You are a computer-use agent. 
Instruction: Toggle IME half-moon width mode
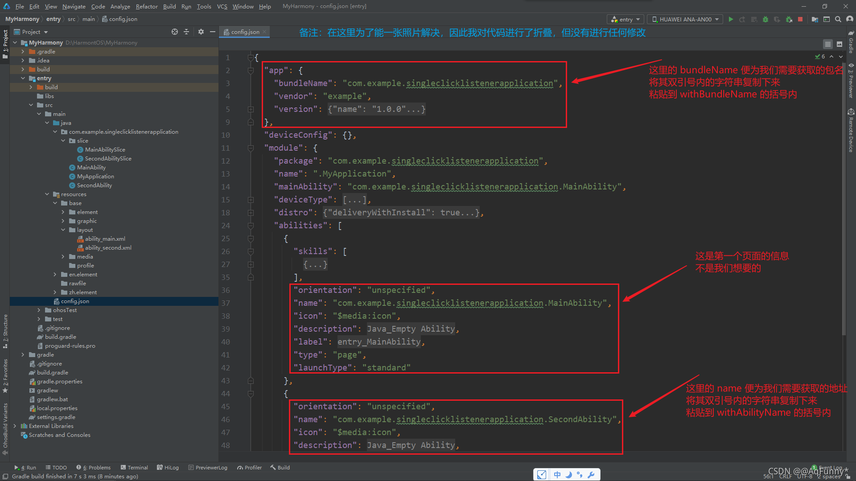(568, 475)
